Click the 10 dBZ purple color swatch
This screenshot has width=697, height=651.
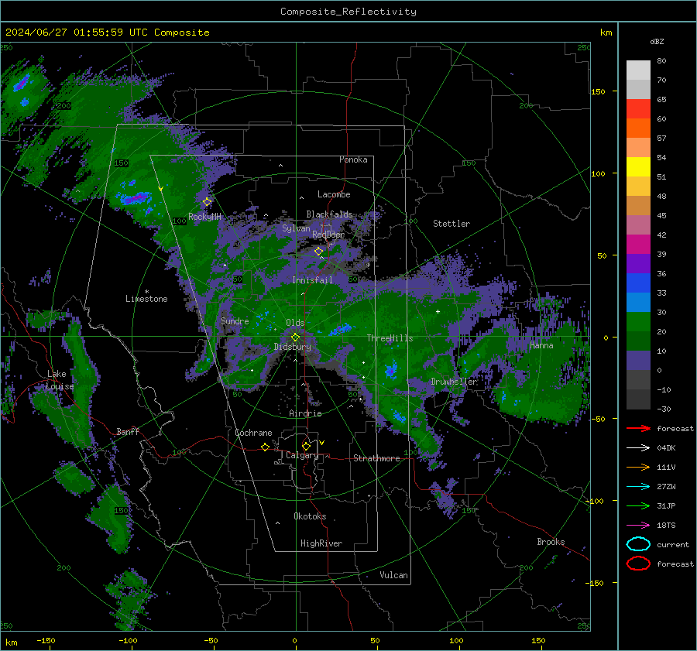638,361
